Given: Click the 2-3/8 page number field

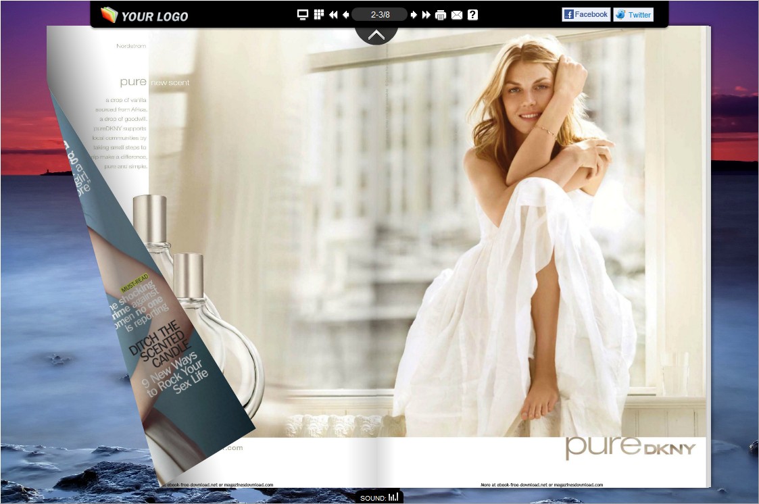Looking at the screenshot, I should click(x=380, y=15).
